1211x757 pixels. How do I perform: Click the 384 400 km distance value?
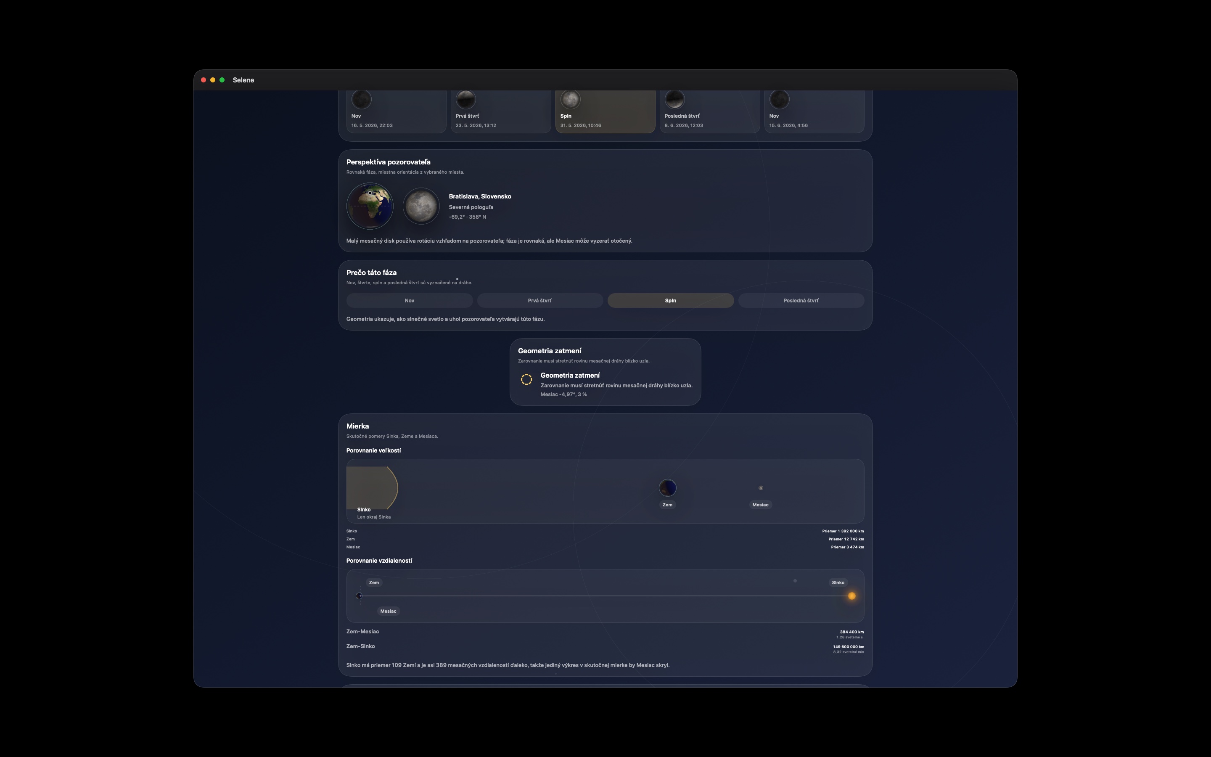(x=852, y=632)
